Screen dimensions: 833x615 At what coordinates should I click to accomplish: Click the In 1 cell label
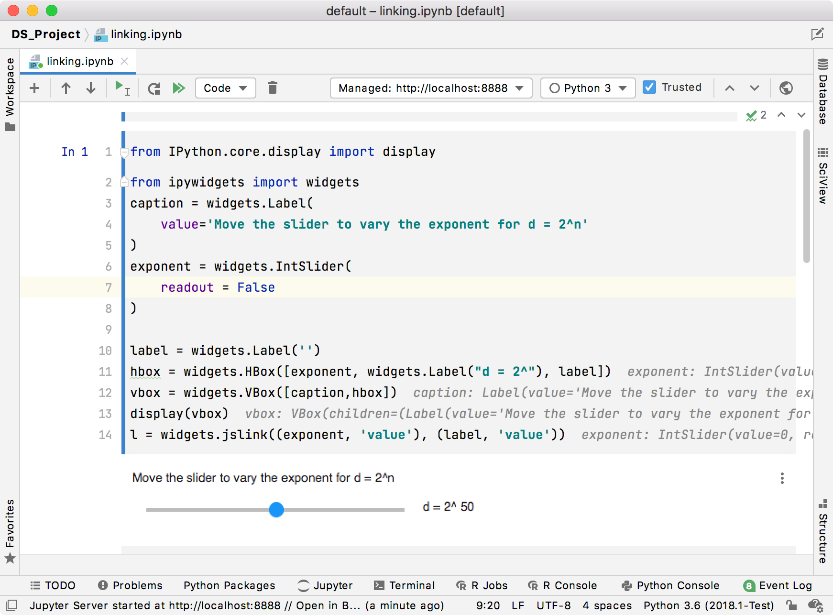75,152
